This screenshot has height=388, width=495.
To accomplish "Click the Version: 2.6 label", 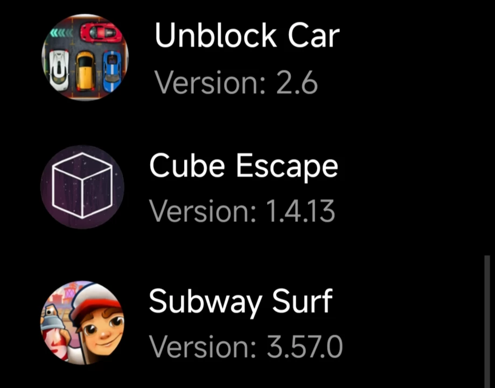I will point(236,82).
